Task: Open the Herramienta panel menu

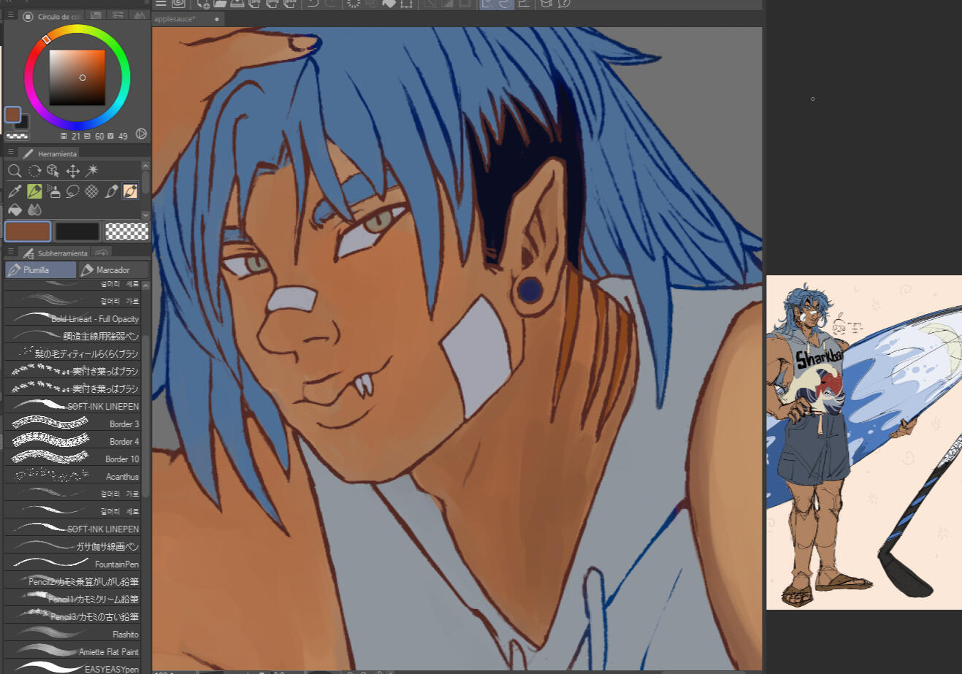Action: [10, 153]
